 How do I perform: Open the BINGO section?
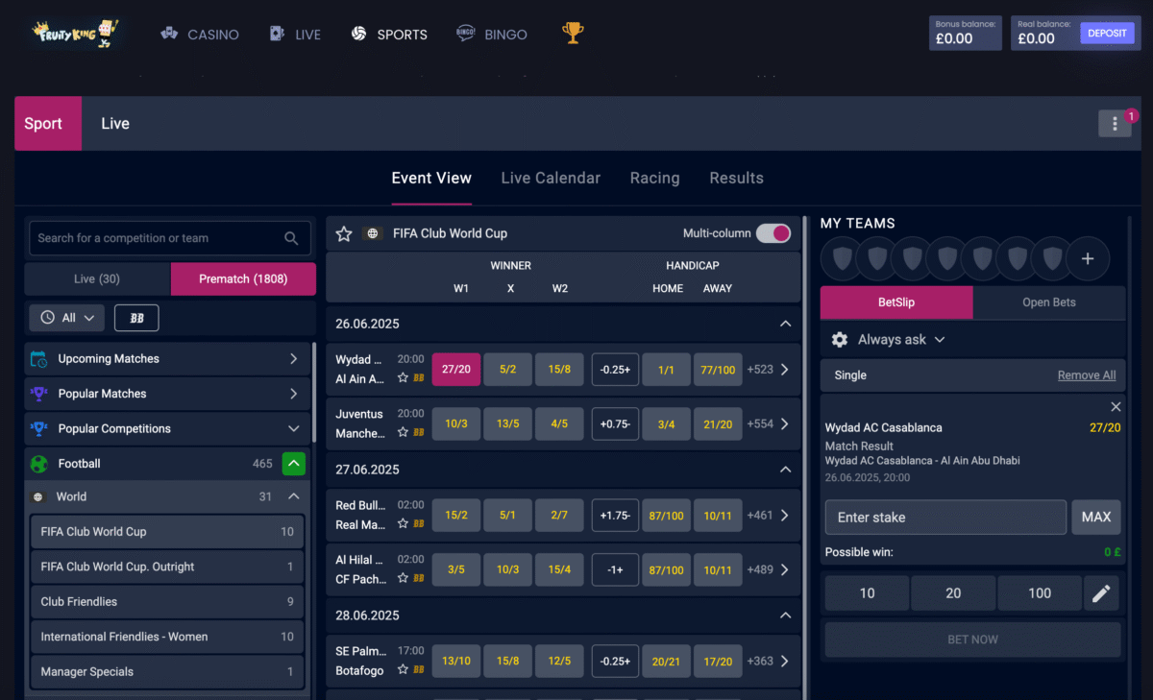click(492, 34)
